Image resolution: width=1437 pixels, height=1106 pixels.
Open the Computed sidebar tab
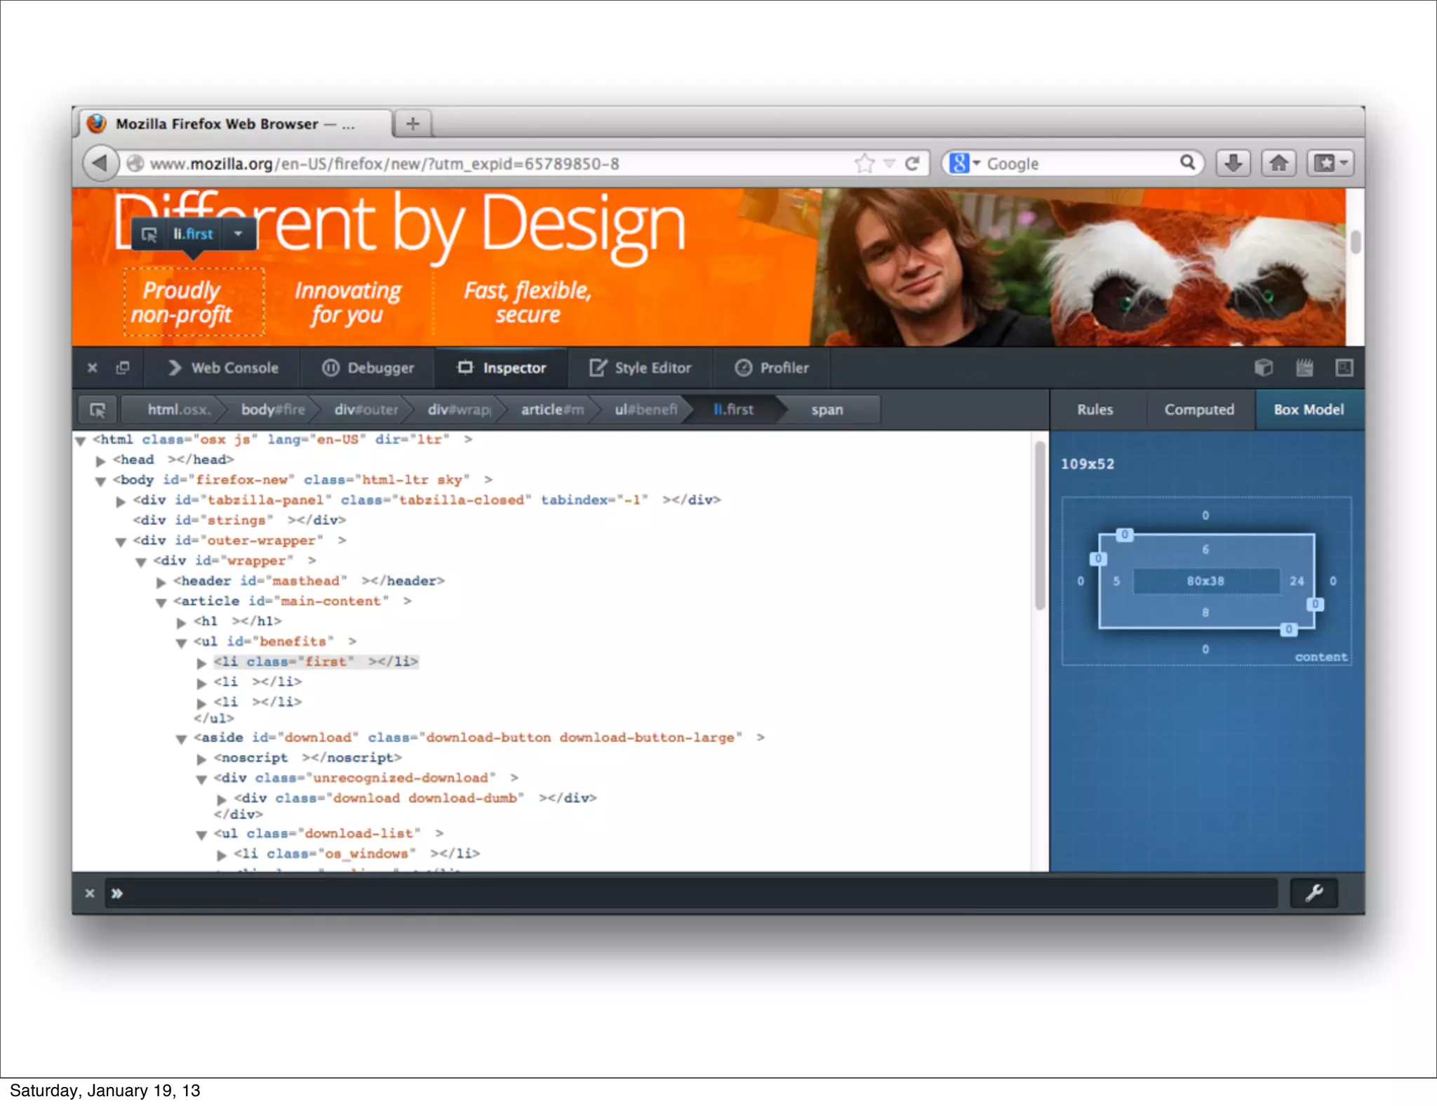point(1198,410)
